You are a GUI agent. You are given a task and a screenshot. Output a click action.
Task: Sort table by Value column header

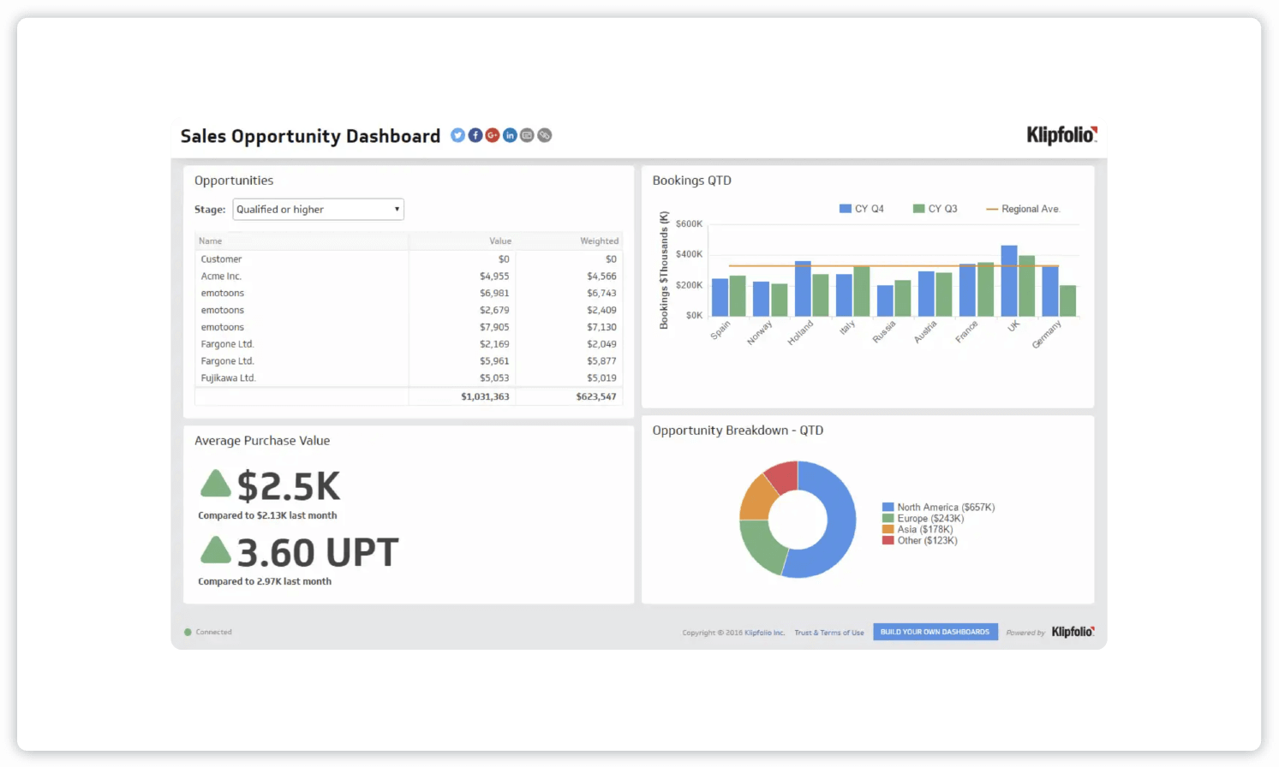(500, 241)
